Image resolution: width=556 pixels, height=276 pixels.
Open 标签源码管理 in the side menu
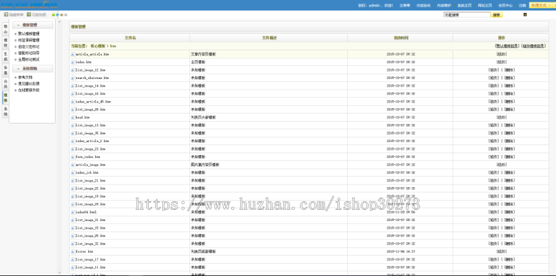pyautogui.click(x=28, y=40)
